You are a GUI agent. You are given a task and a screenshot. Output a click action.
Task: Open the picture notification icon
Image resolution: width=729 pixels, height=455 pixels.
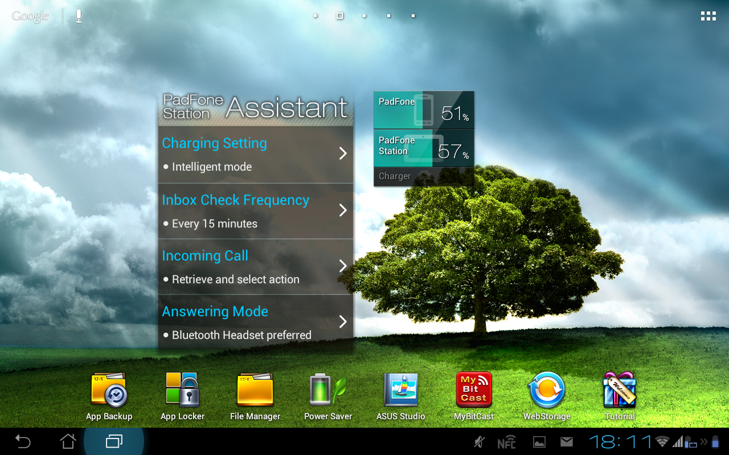[539, 442]
